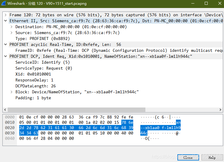Collapse the Ethernet II section

(x=5, y=21)
